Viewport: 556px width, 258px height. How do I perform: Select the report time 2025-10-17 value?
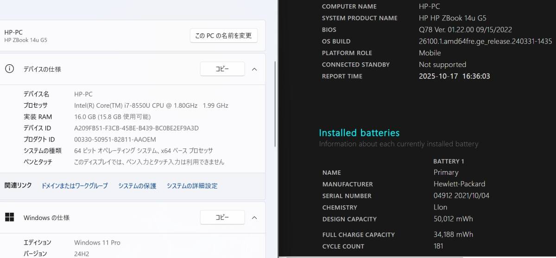pos(454,76)
